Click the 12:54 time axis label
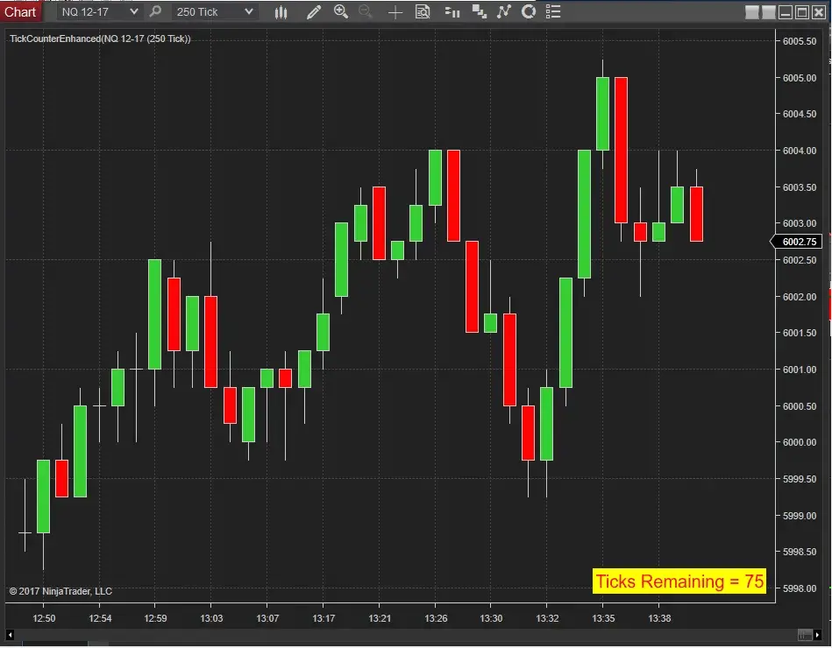The image size is (832, 648). [100, 618]
